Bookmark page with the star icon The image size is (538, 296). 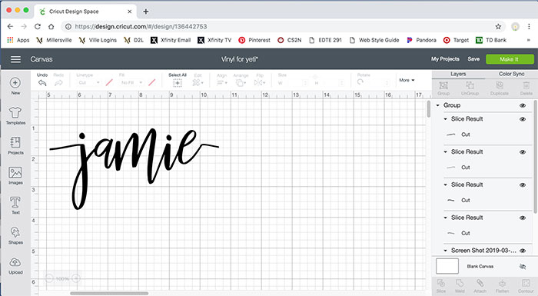pyautogui.click(x=498, y=26)
